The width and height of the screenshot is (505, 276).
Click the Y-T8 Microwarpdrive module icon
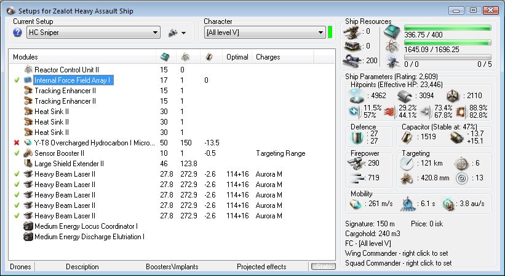[x=28, y=143]
